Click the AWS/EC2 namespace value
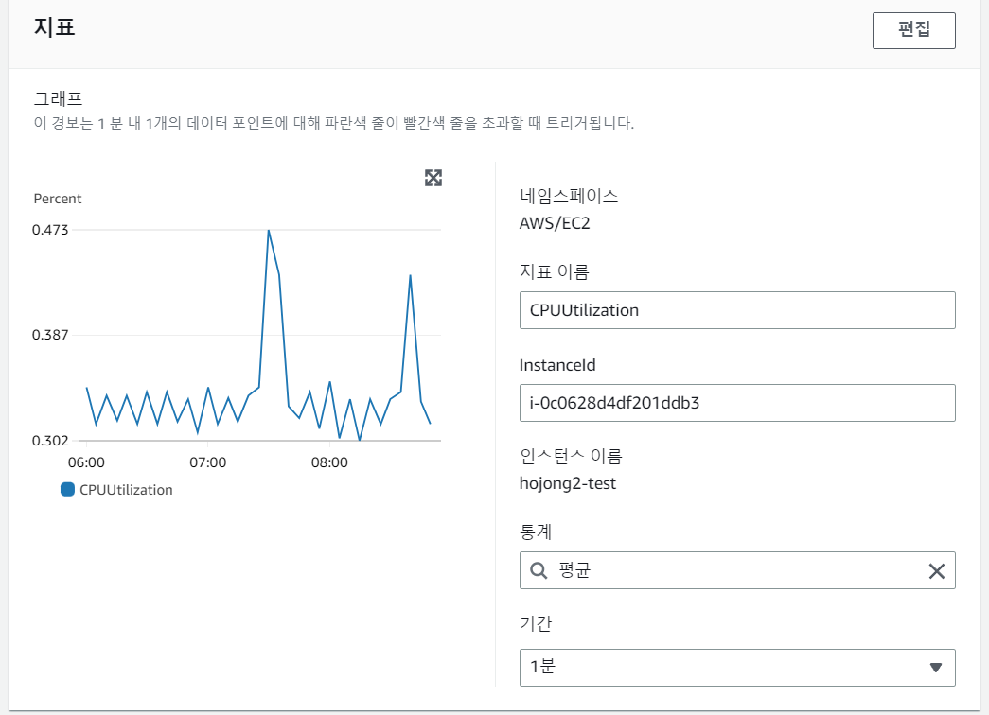The height and width of the screenshot is (715, 989). coord(555,223)
